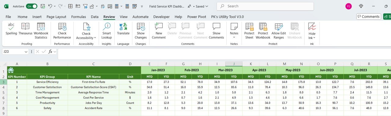This screenshot has height=116, width=391.
Task: Click the Undo arrow icon
Action: pos(50,6)
